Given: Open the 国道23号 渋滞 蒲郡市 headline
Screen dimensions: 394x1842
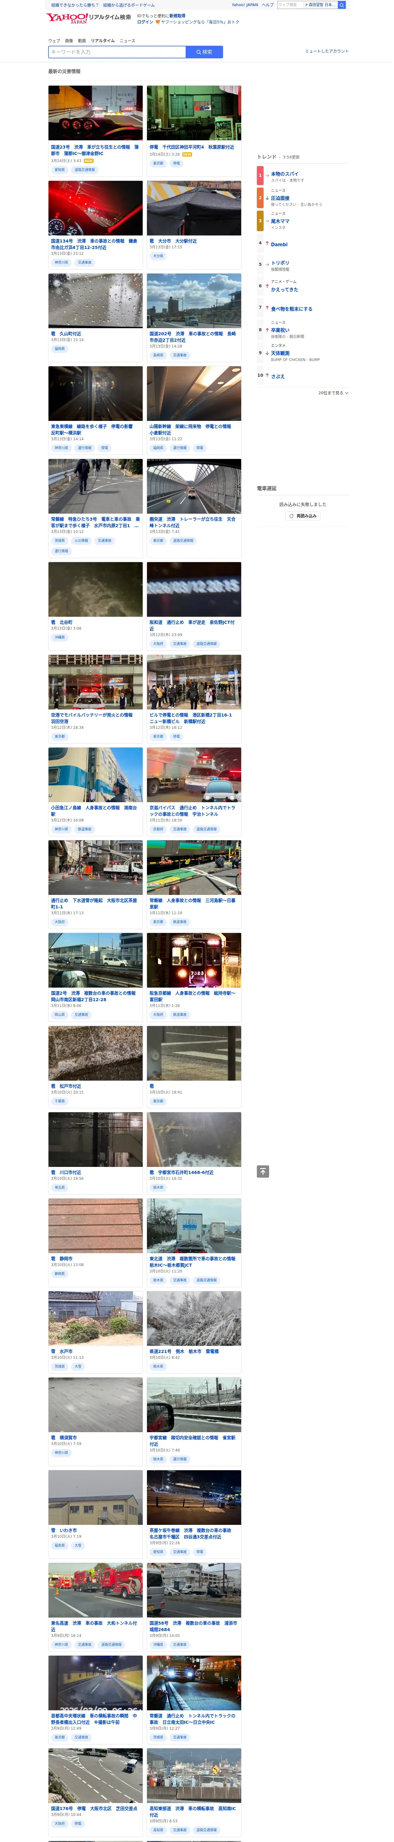Looking at the screenshot, I should click(x=96, y=150).
